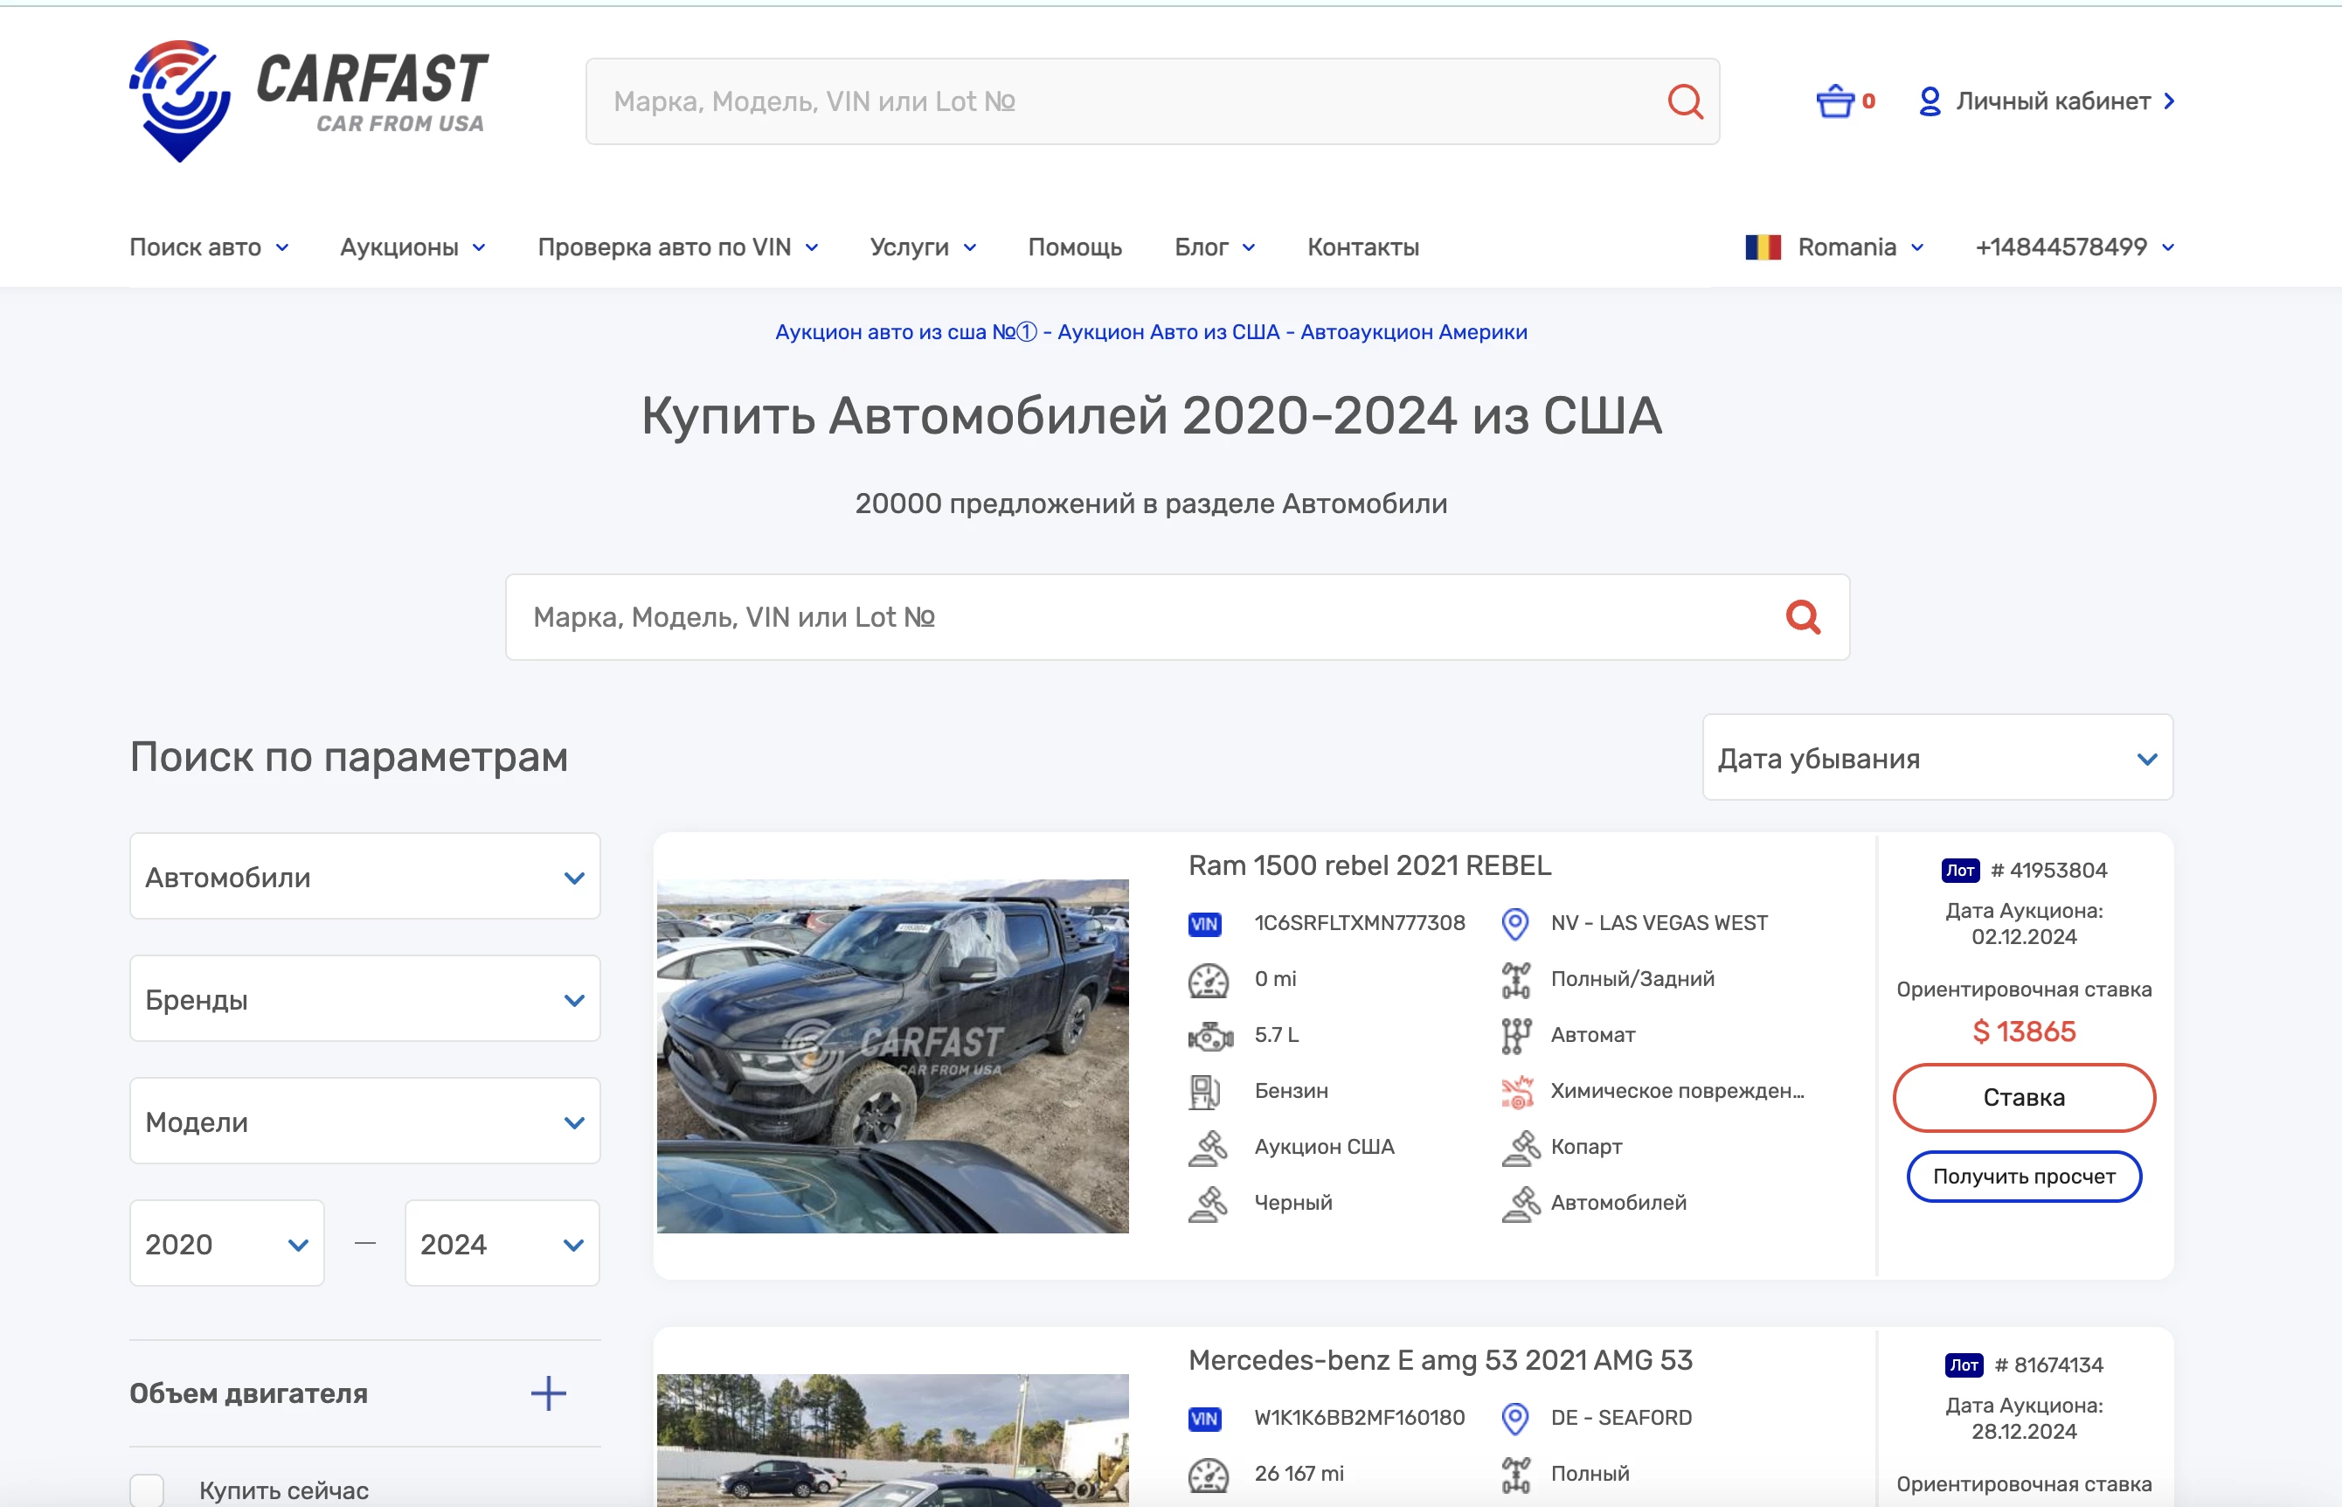Image resolution: width=2342 pixels, height=1507 pixels.
Task: Open the Бренды dropdown
Action: point(365,999)
